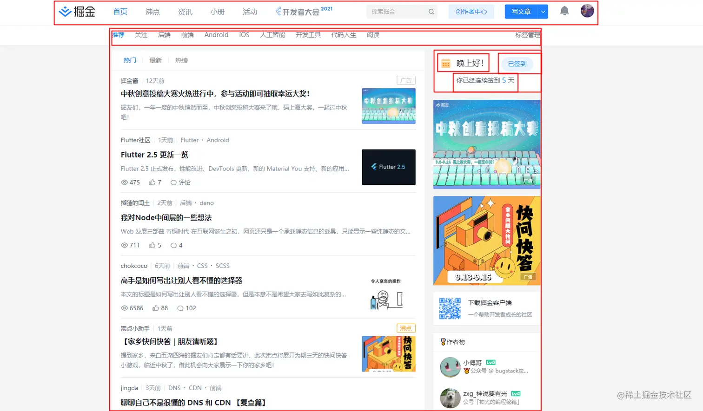This screenshot has width=703, height=411.
Task: Switch the feed to 热门
Action: [x=130, y=60]
